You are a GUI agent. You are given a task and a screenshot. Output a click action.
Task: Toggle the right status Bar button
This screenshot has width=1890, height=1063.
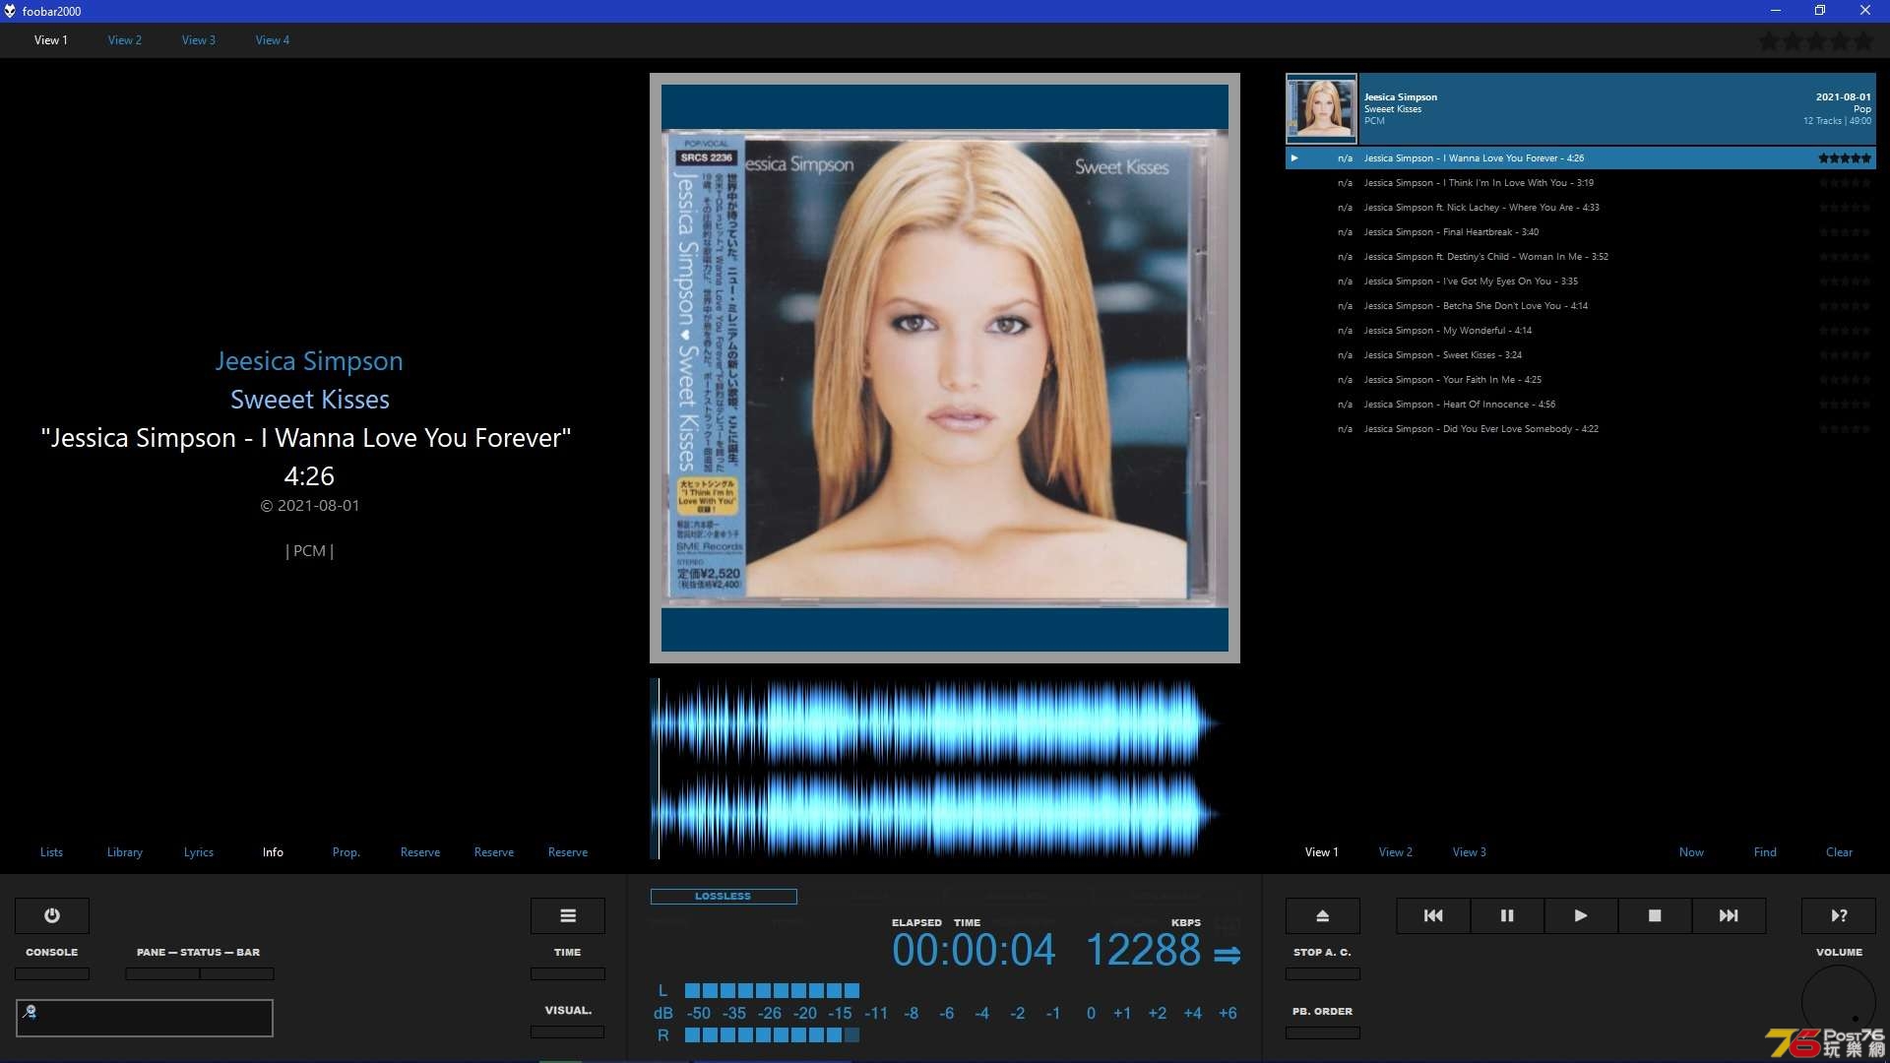pyautogui.click(x=237, y=973)
